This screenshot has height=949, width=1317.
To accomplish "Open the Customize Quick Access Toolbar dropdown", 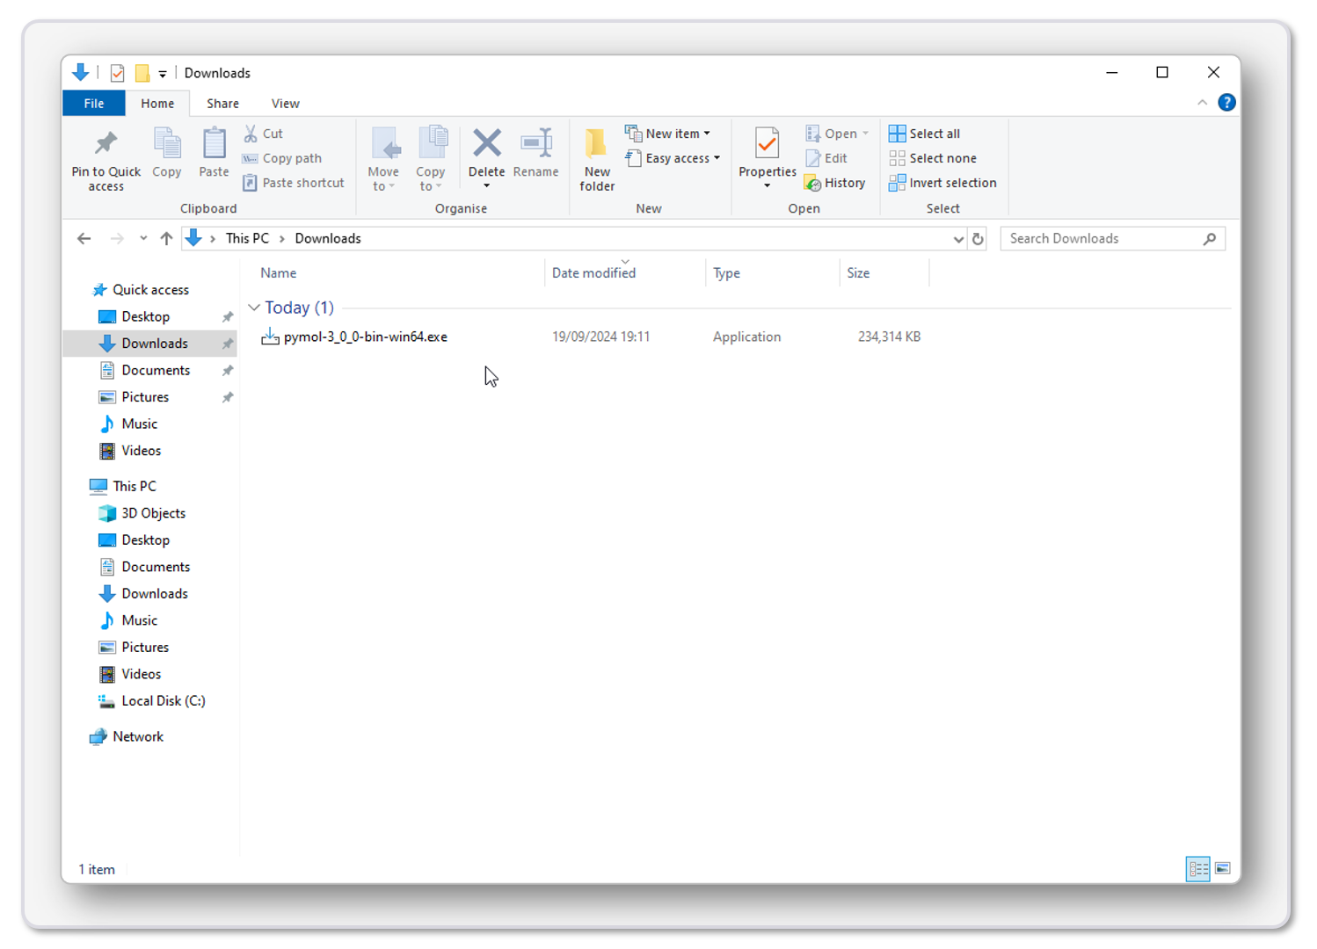I will (x=163, y=74).
